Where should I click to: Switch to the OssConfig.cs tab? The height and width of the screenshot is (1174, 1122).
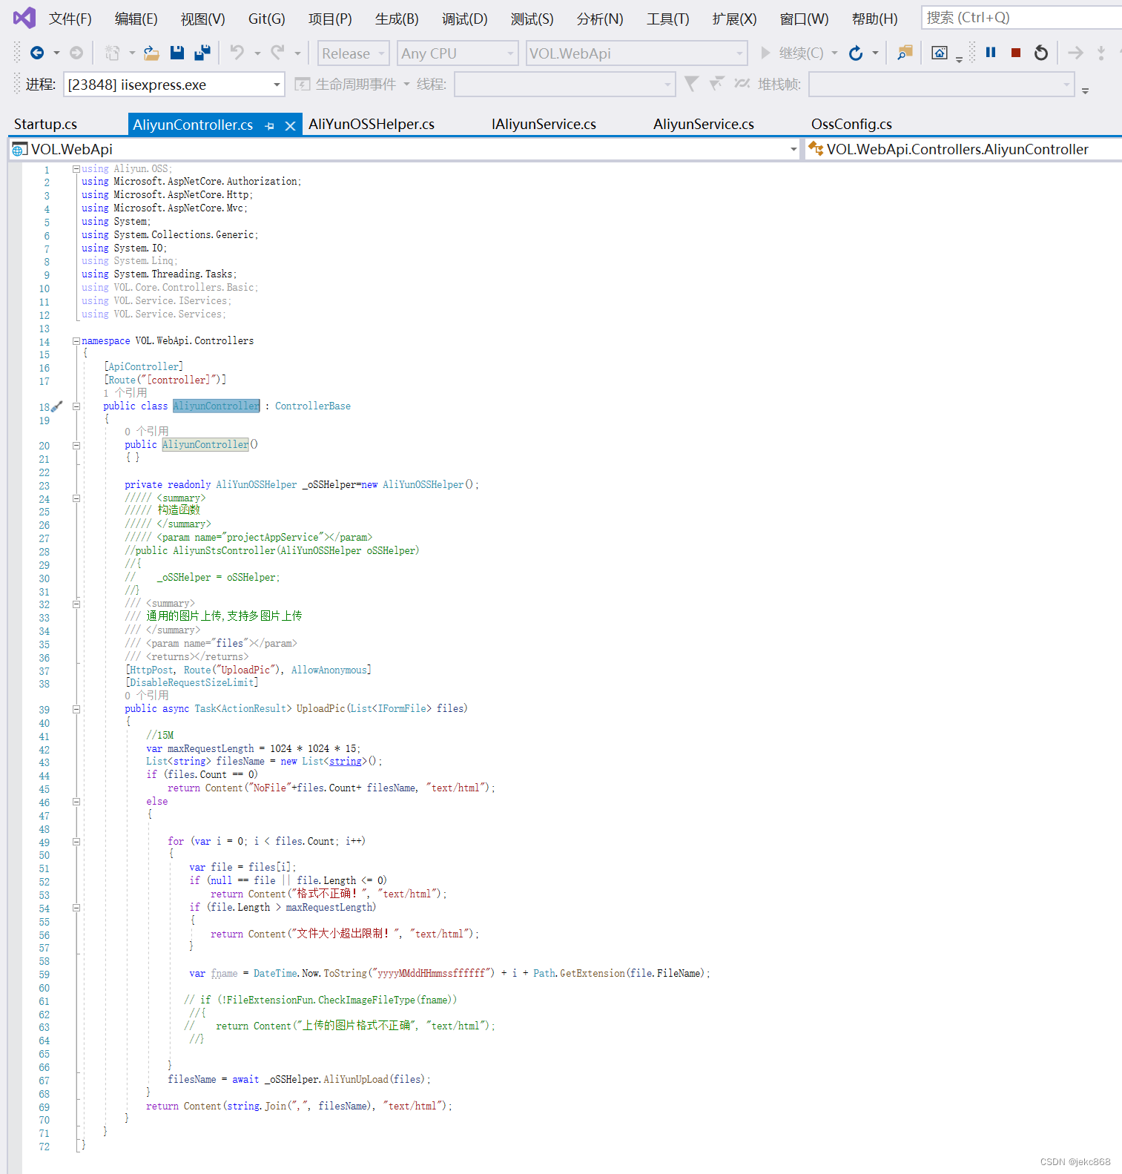pyautogui.click(x=851, y=124)
